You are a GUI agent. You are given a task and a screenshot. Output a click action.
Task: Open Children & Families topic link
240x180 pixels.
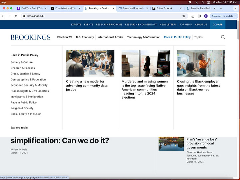23,68
